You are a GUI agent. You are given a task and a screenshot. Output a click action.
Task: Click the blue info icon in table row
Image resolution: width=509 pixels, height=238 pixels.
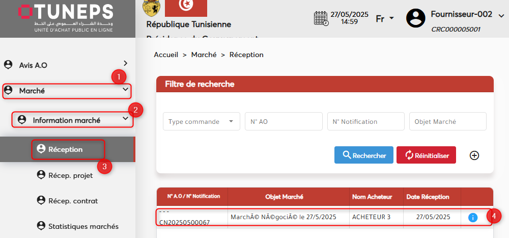tap(472, 218)
